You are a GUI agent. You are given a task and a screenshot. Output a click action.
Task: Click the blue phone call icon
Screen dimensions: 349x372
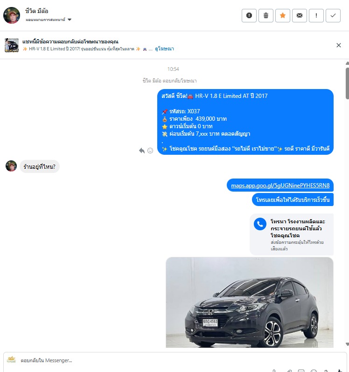(260, 224)
